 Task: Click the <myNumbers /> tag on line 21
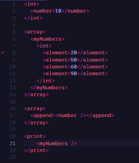coord(57,144)
